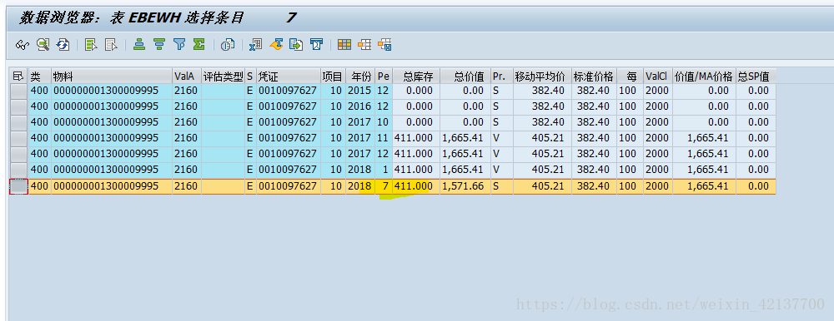Select the row for year 2015
The height and width of the screenshot is (321, 834).
click(x=18, y=91)
